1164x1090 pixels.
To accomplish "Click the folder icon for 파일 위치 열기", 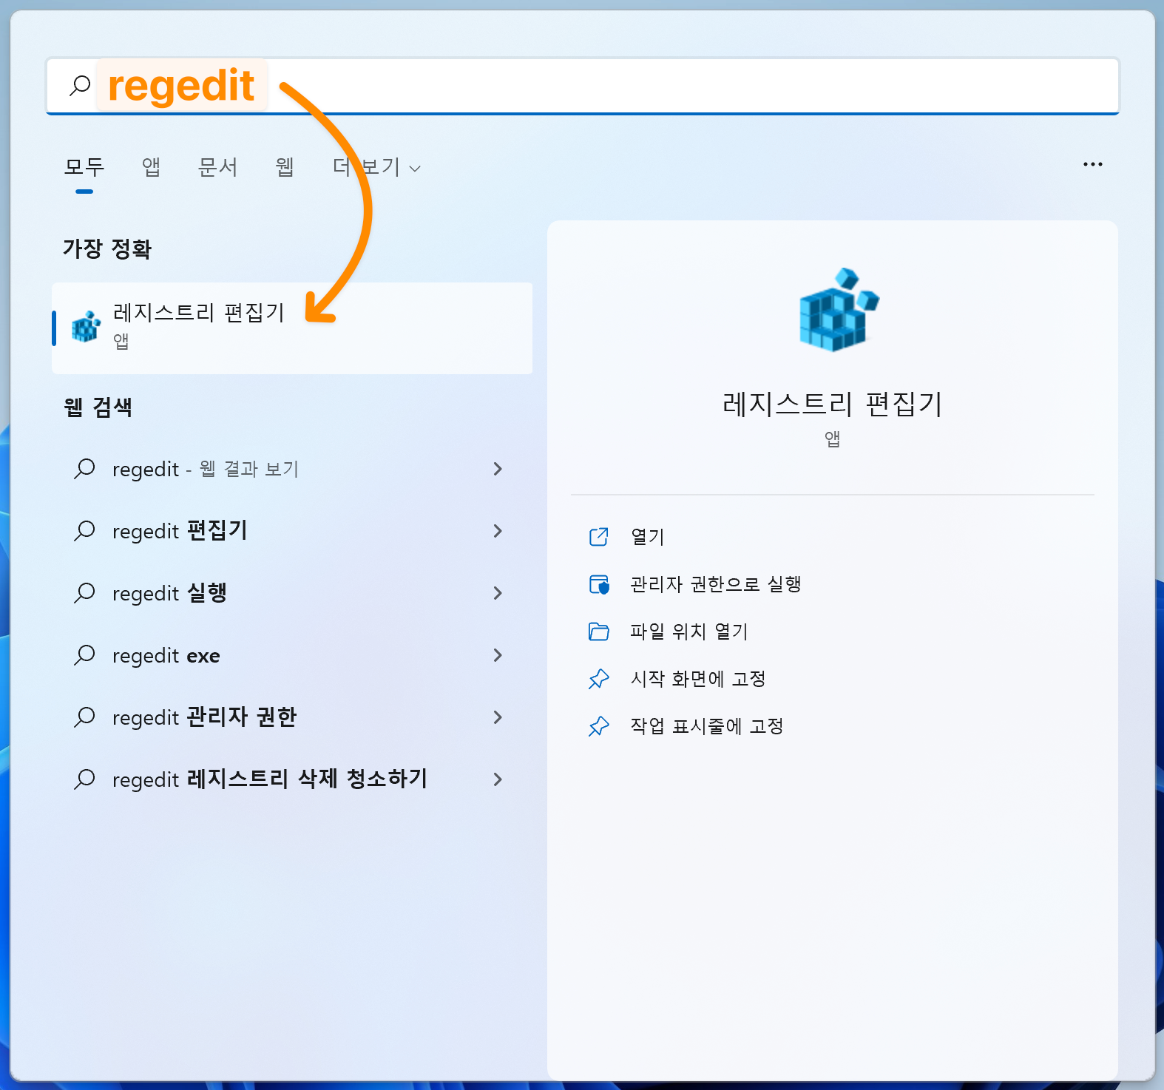I will tap(599, 632).
